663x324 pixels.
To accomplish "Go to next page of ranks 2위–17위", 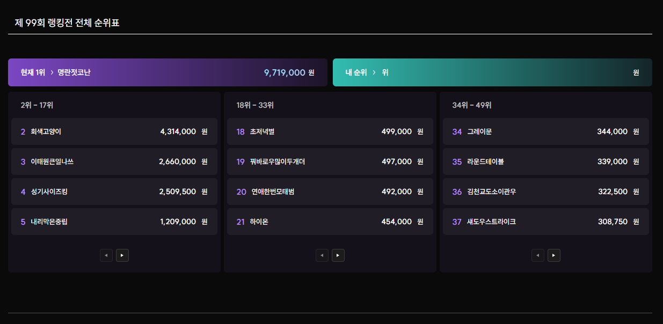I will tap(122, 255).
